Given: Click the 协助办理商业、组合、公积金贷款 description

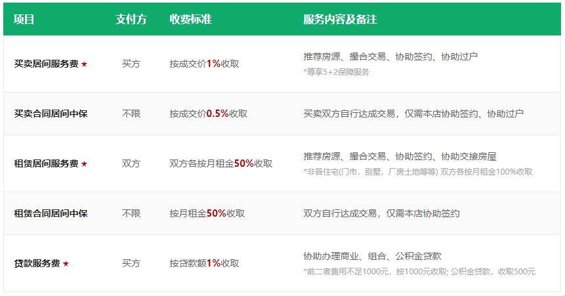Looking at the screenshot, I should (x=377, y=256).
